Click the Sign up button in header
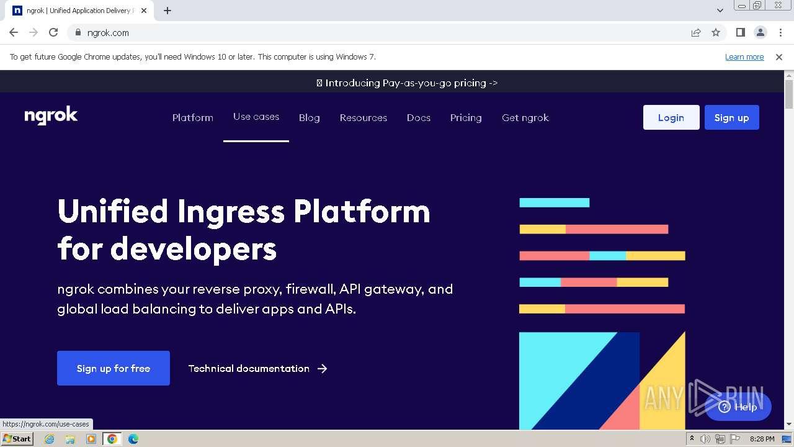Screen dimensions: 794x447 [x=732, y=117]
